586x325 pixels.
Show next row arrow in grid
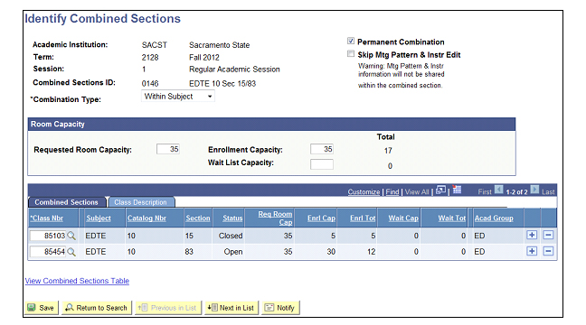tap(534, 190)
